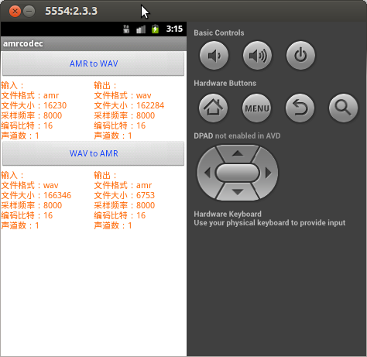Click the Hardware Keyboard label
Screen dimensions: 367x357
228,214
